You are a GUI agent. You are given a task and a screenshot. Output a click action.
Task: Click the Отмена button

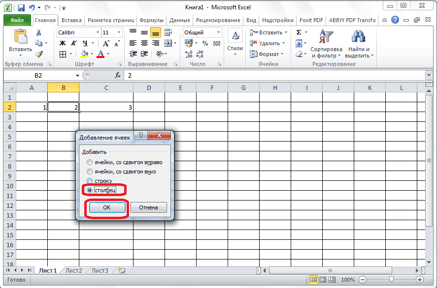click(x=148, y=207)
